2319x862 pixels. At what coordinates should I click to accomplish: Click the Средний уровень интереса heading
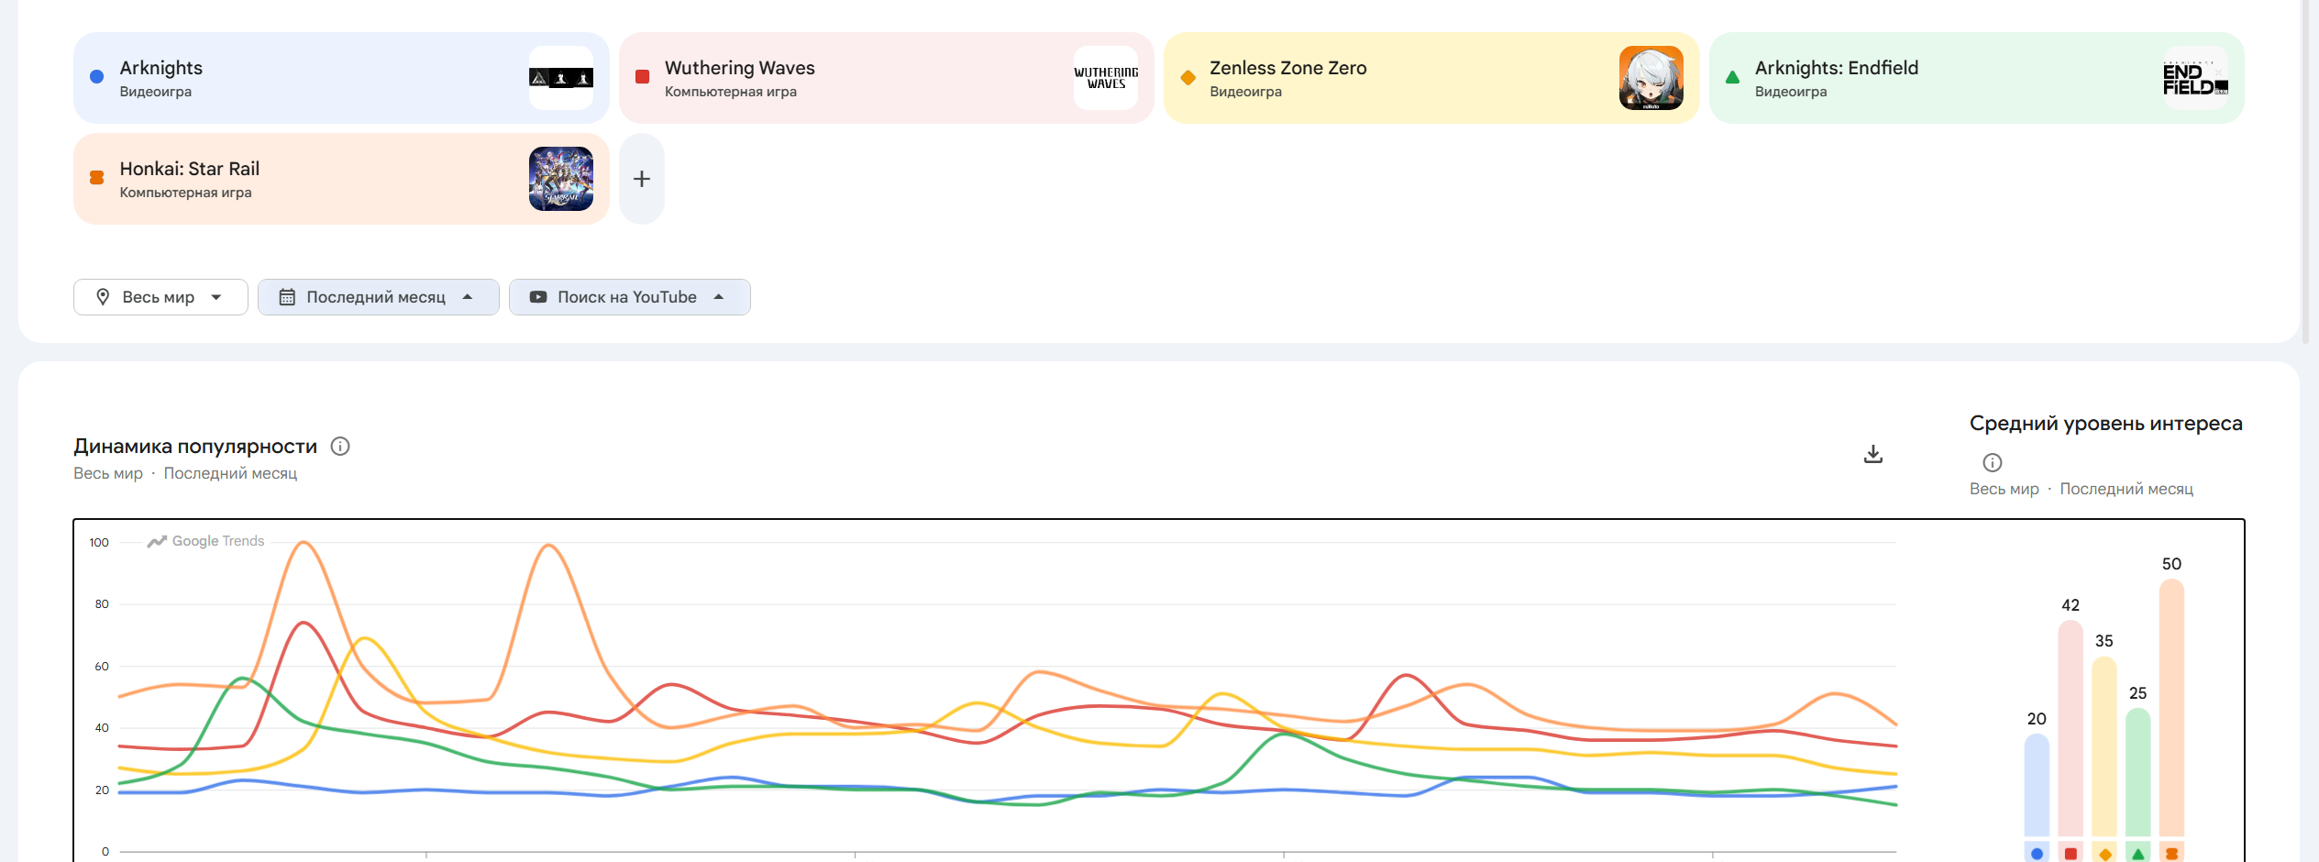2106,424
